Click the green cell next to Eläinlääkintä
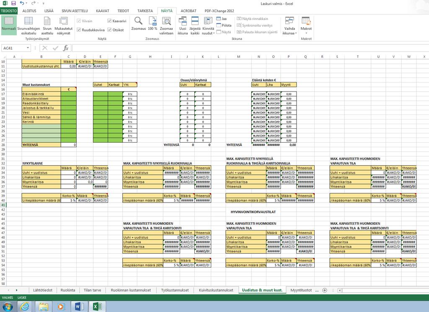Viewport: 429px width, 312px height. (x=69, y=94)
